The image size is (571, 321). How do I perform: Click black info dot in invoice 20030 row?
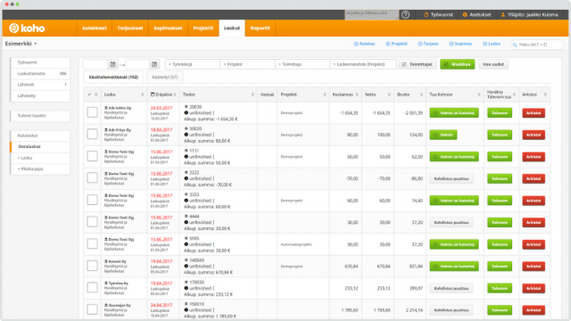tap(186, 113)
